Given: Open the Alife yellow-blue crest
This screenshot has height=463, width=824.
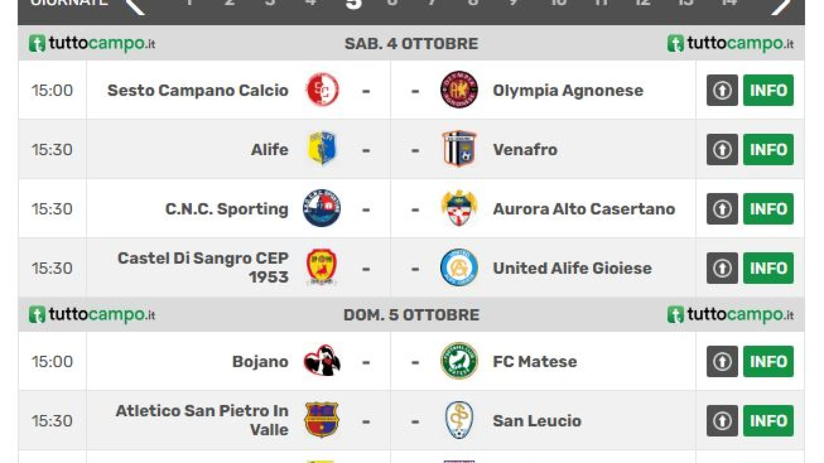Looking at the screenshot, I should point(322,149).
